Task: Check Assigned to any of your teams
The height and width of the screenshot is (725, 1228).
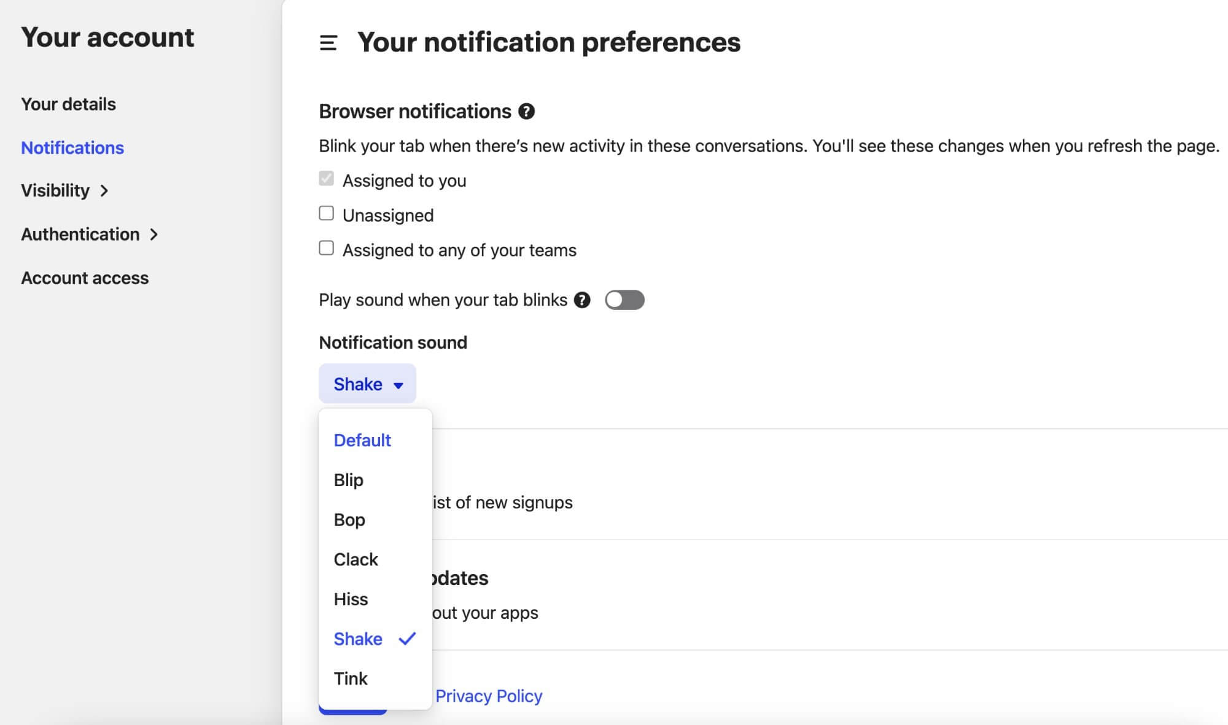Action: (x=327, y=248)
